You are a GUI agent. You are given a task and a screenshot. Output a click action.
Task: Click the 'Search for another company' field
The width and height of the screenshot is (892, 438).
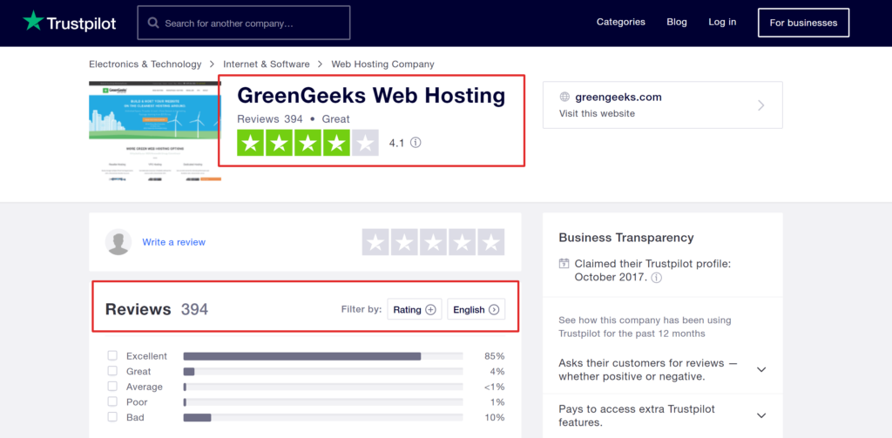pos(244,23)
